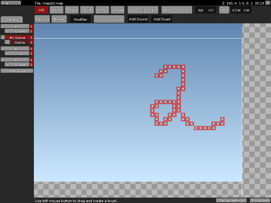
Task: Zoom in with the ZI button
Action: [153, 10]
